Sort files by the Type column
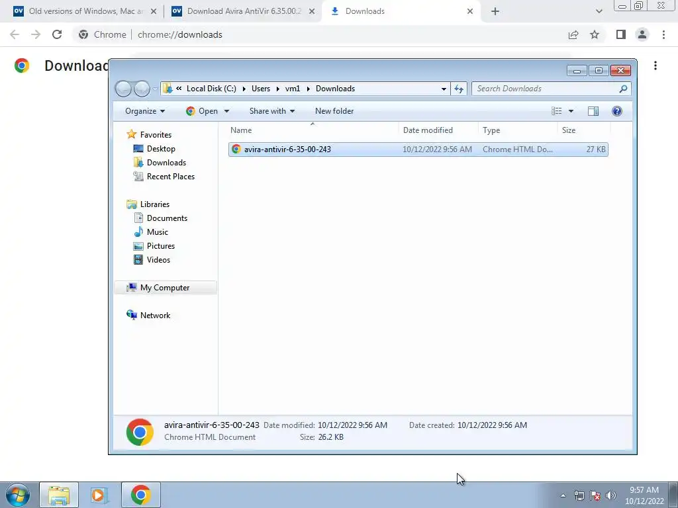Viewport: 678px width, 508px height. point(518,130)
